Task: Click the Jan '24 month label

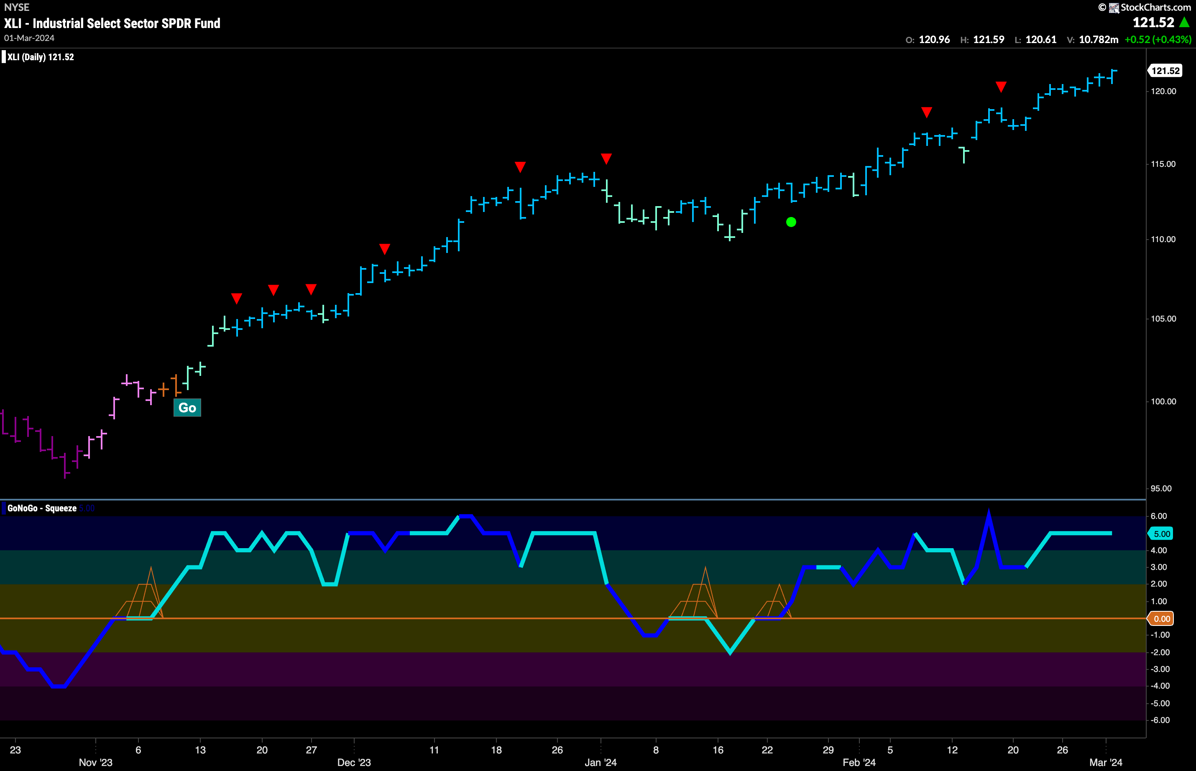Action: pyautogui.click(x=601, y=763)
